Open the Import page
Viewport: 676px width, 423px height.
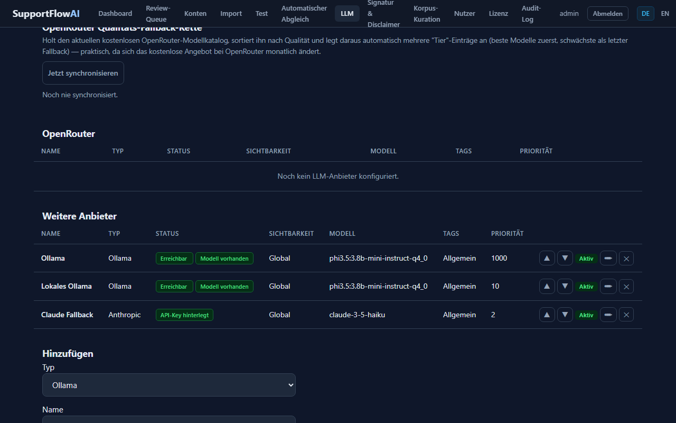[x=231, y=14]
